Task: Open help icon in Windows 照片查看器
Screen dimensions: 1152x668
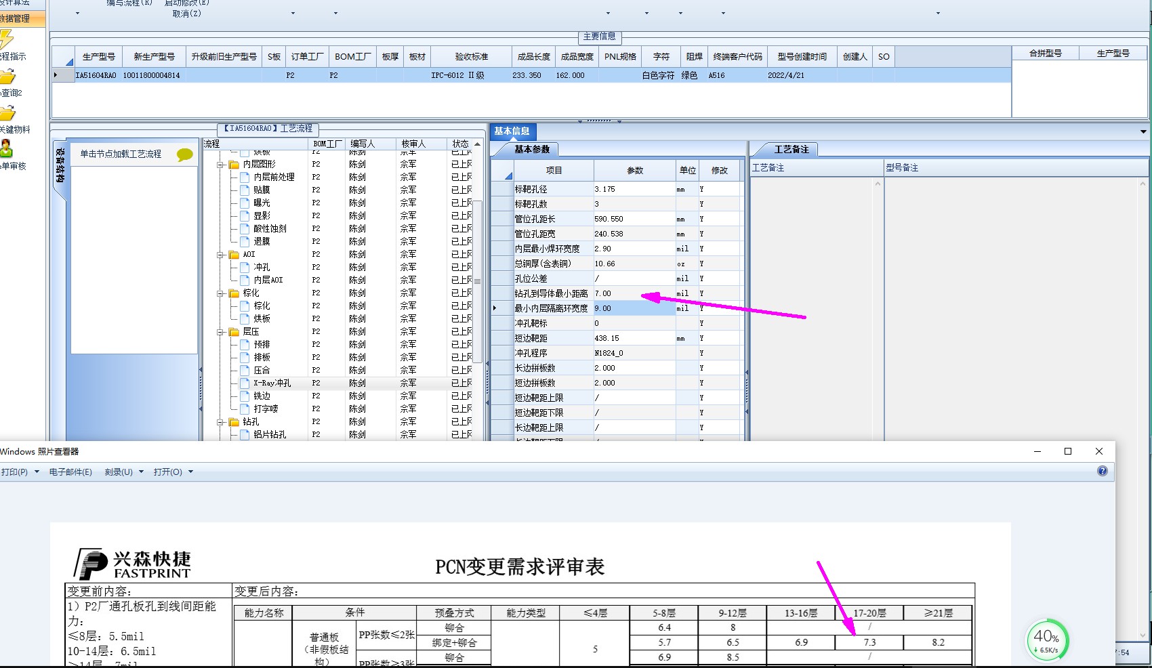Action: [1103, 471]
